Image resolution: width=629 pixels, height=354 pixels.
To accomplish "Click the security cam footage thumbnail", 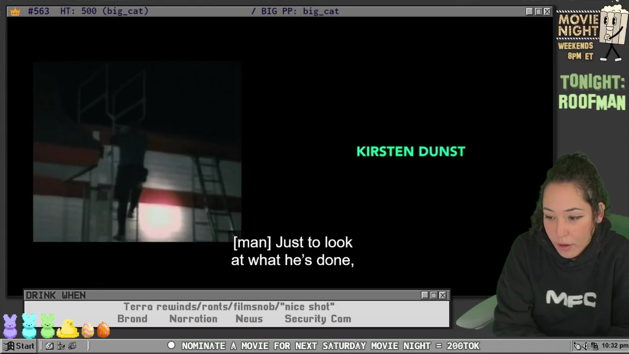I will tap(137, 152).
